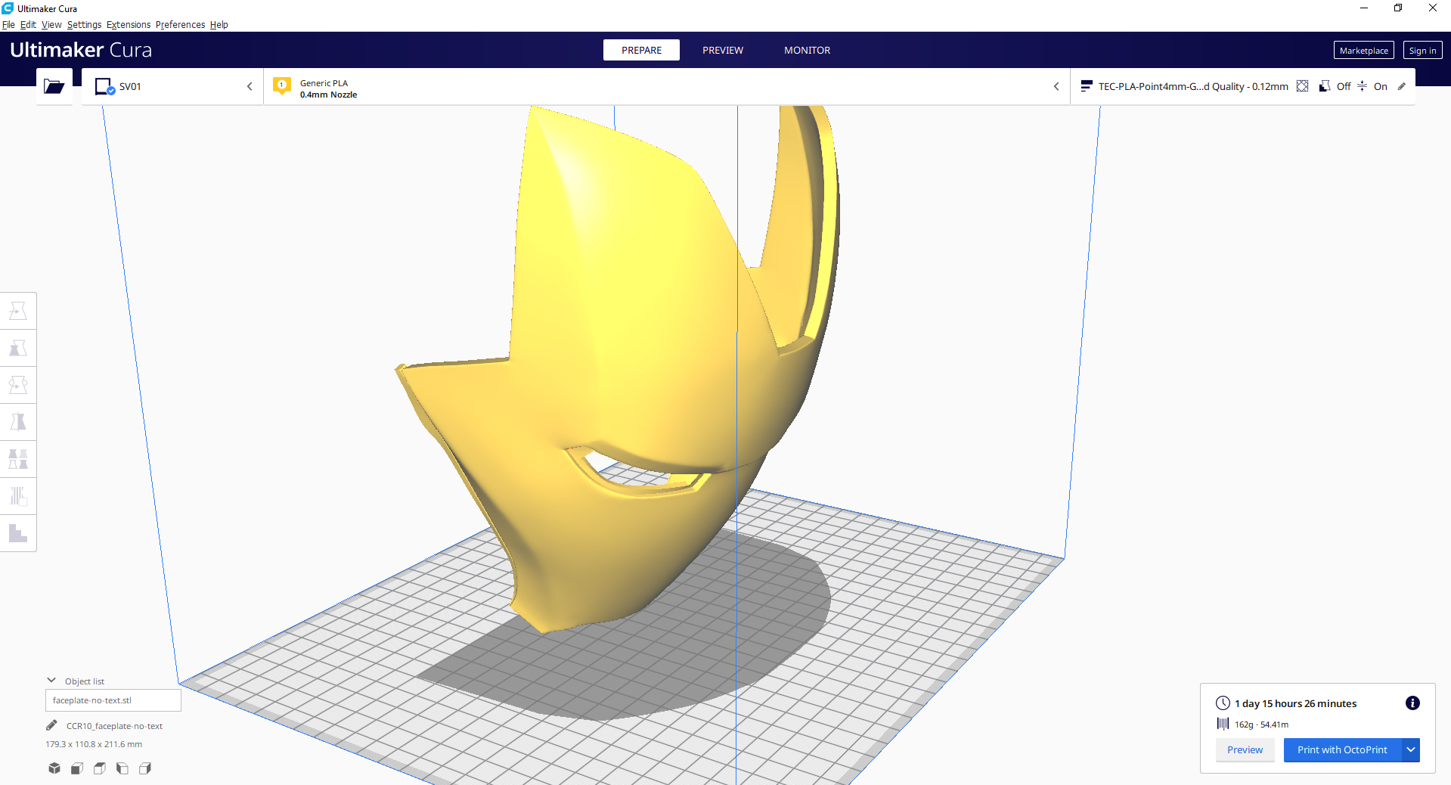Screen dimensions: 1451x785
Task: Click the infill icon in print settings bar
Action: (x=1302, y=86)
